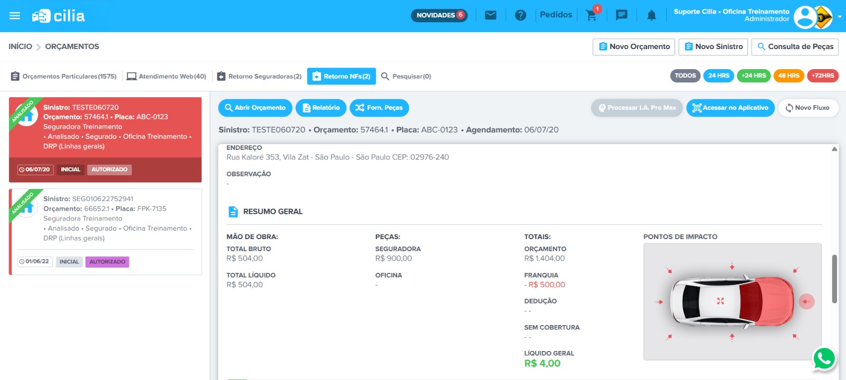Filter by 24 HRS
This screenshot has height=380, width=846.
[719, 75]
